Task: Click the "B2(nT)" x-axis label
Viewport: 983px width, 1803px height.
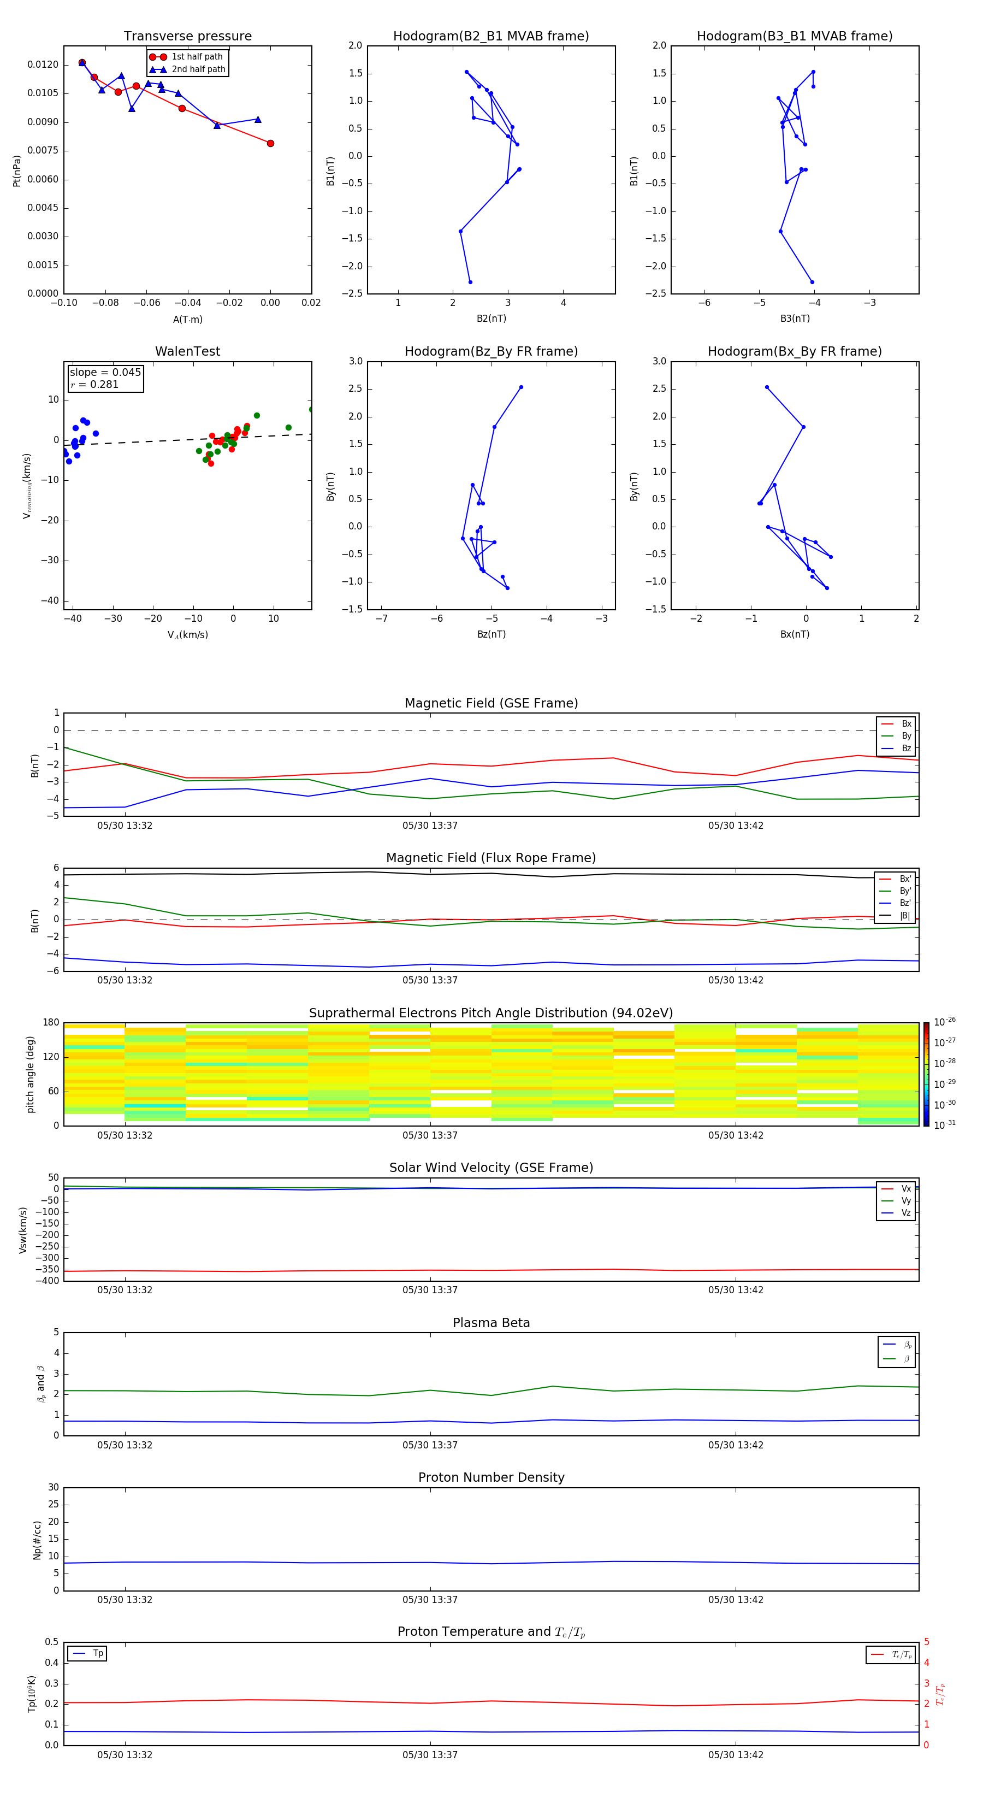Action: [x=491, y=319]
